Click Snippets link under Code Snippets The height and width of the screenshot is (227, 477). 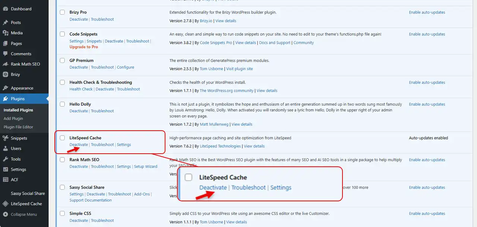point(94,41)
